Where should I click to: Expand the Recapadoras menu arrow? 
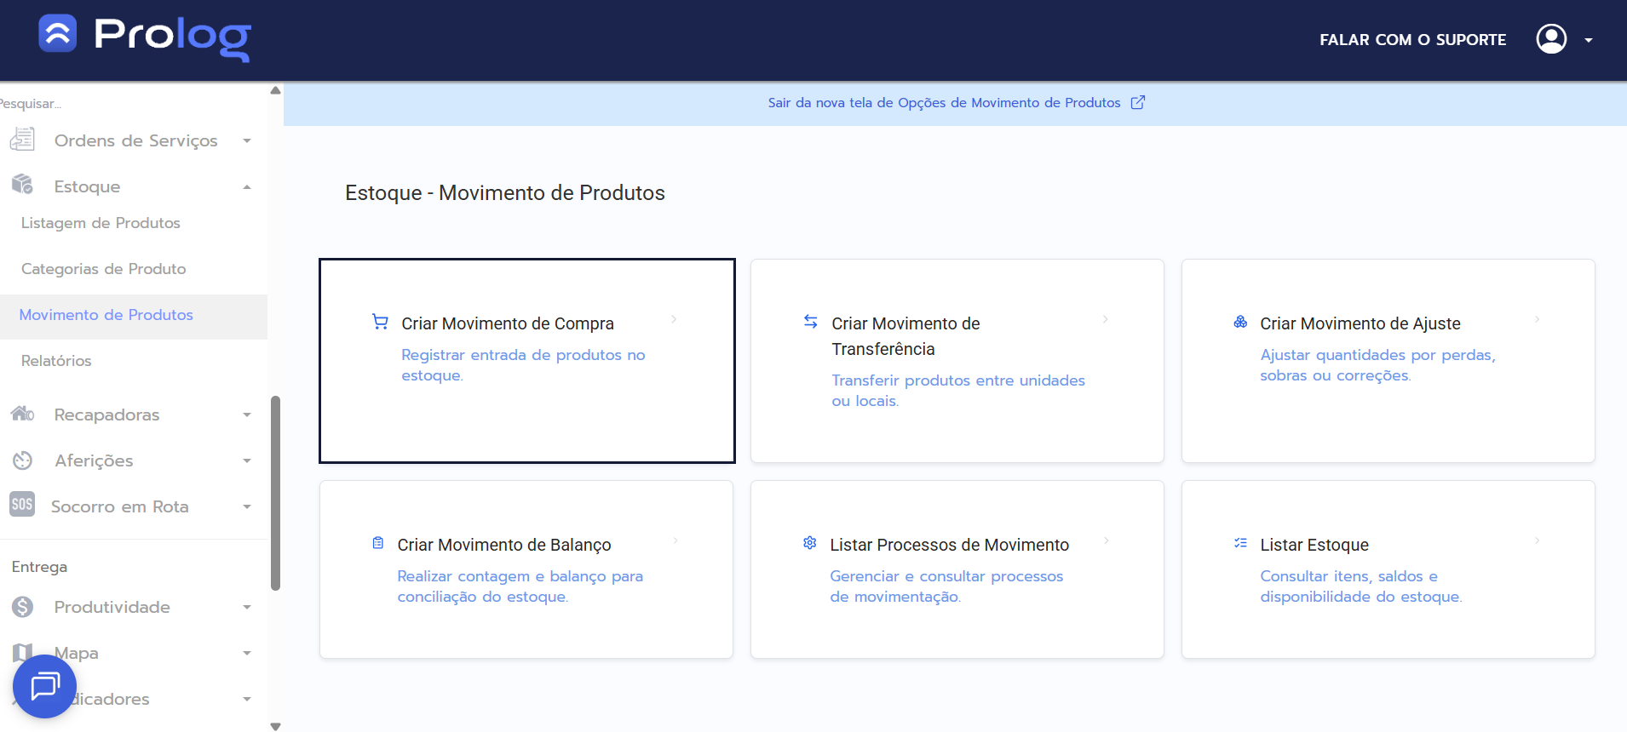tap(246, 415)
